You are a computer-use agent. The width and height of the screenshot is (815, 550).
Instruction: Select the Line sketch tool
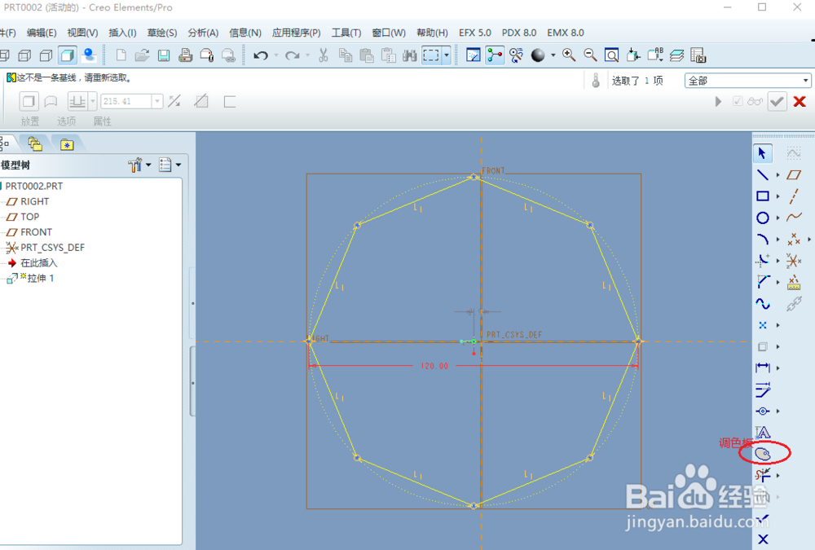[x=763, y=174]
